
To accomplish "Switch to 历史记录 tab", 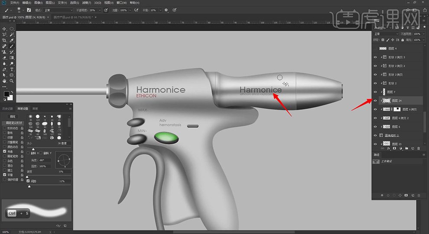I will coord(8,109).
